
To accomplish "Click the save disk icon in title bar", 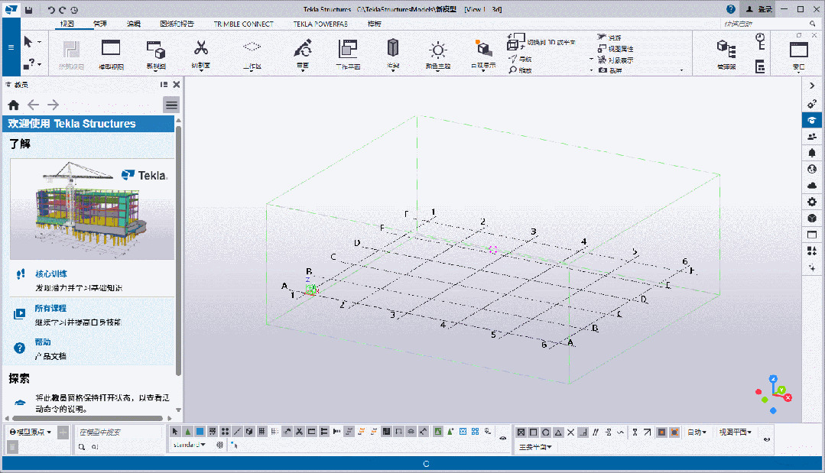I will 29,9.
